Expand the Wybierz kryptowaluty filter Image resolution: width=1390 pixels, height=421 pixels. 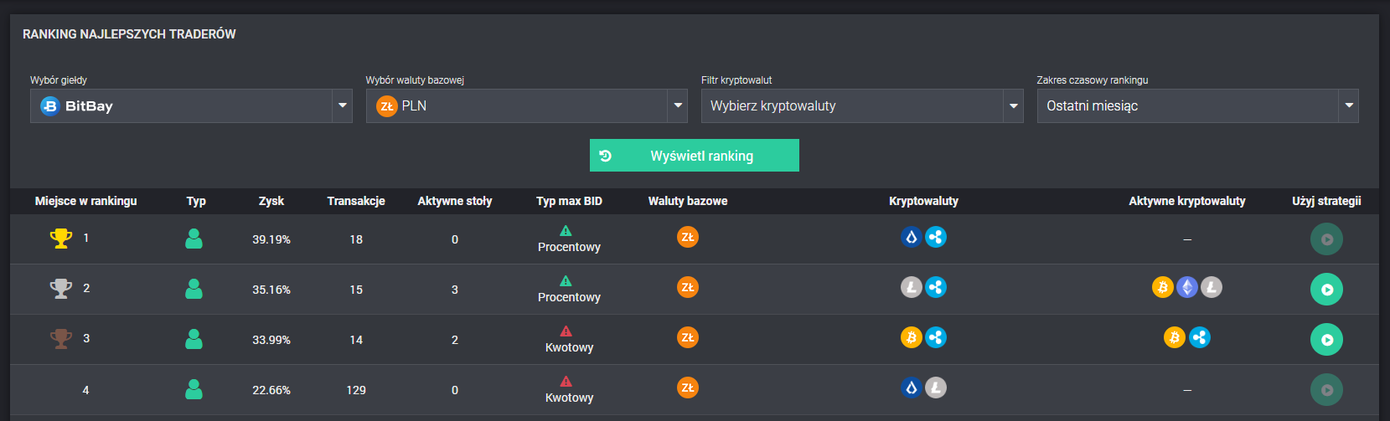[862, 105]
